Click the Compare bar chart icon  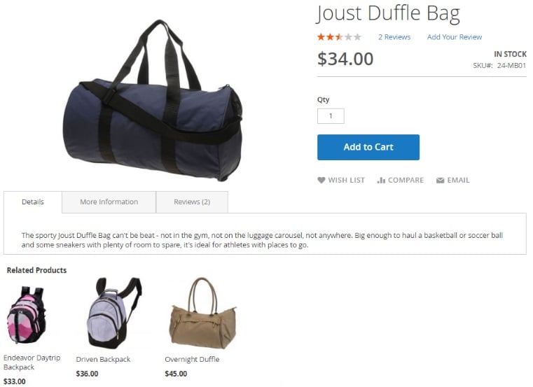381,181
